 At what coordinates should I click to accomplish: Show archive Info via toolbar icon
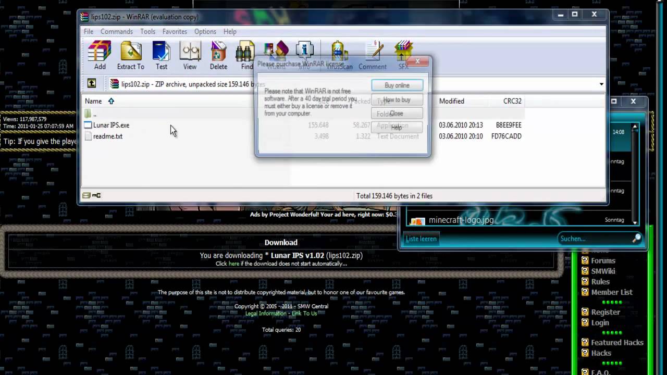click(x=304, y=56)
